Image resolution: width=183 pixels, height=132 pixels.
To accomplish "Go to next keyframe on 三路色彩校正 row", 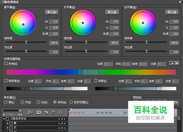I will (65, 119).
